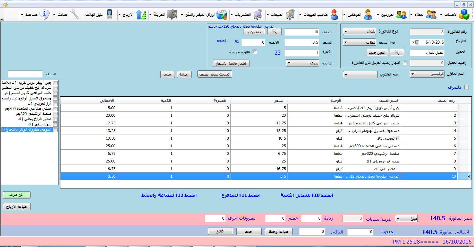This screenshot has height=247, width=474.
Task: Expand the الخزينة menu arrow
Action: click(150, 15)
